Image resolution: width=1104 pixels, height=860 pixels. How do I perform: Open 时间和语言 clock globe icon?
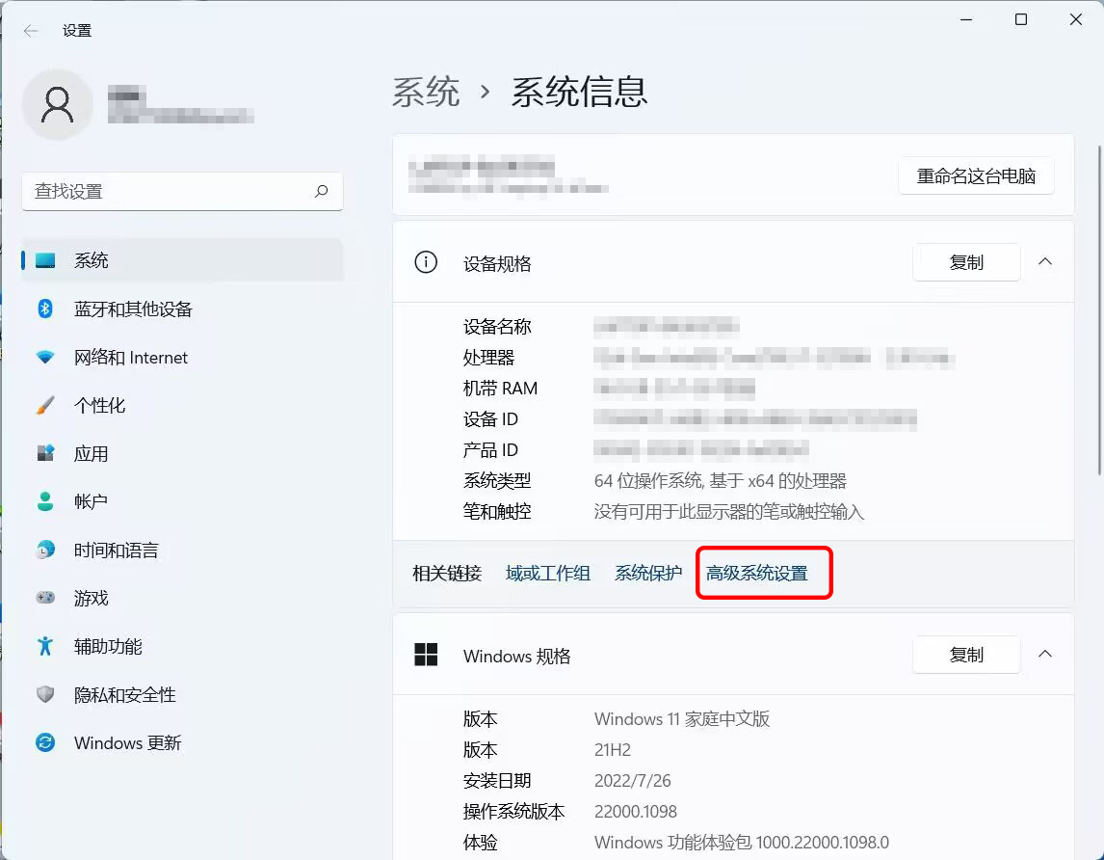pyautogui.click(x=45, y=550)
